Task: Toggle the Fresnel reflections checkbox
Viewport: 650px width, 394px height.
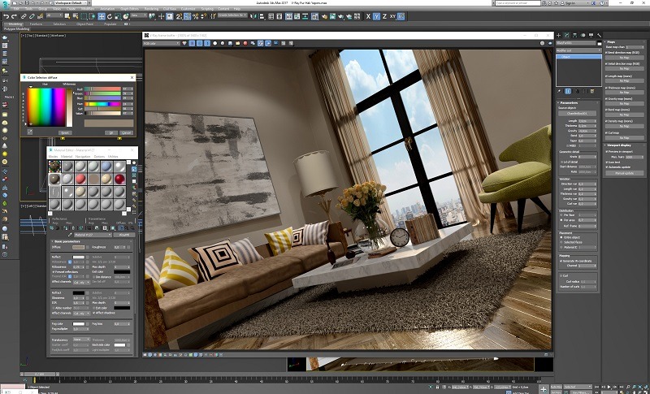Action: (54, 273)
